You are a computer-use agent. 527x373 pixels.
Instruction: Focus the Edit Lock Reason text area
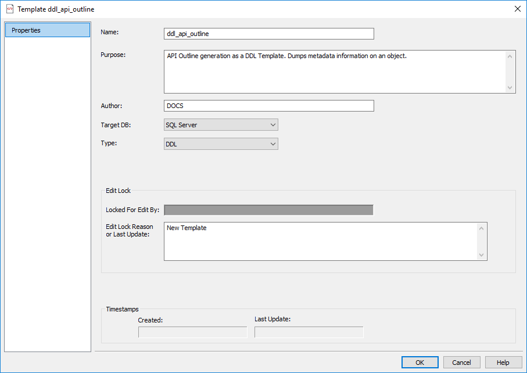click(x=321, y=241)
